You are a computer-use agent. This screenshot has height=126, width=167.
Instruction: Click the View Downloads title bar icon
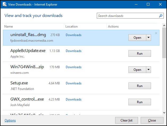[5, 4]
